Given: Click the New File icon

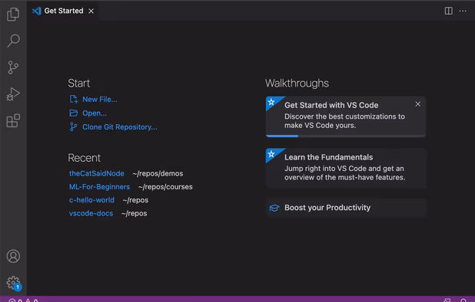Looking at the screenshot, I should tap(74, 99).
